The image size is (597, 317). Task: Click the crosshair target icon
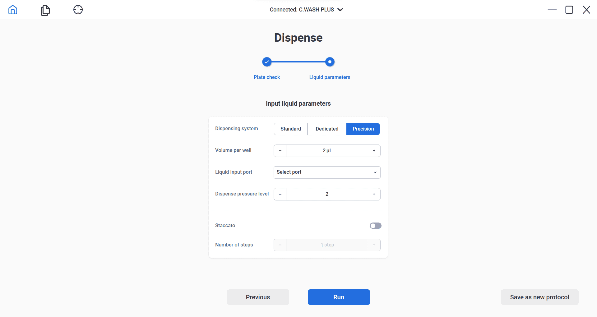point(78,10)
